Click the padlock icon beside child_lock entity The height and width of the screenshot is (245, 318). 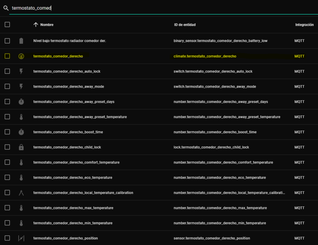coord(21,147)
